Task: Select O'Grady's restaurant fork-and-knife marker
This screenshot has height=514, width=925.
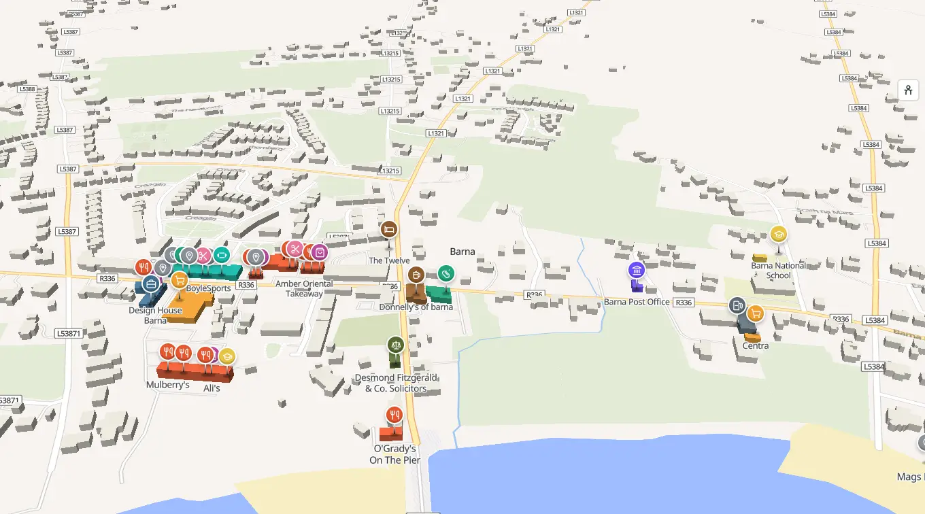Action: [x=394, y=415]
